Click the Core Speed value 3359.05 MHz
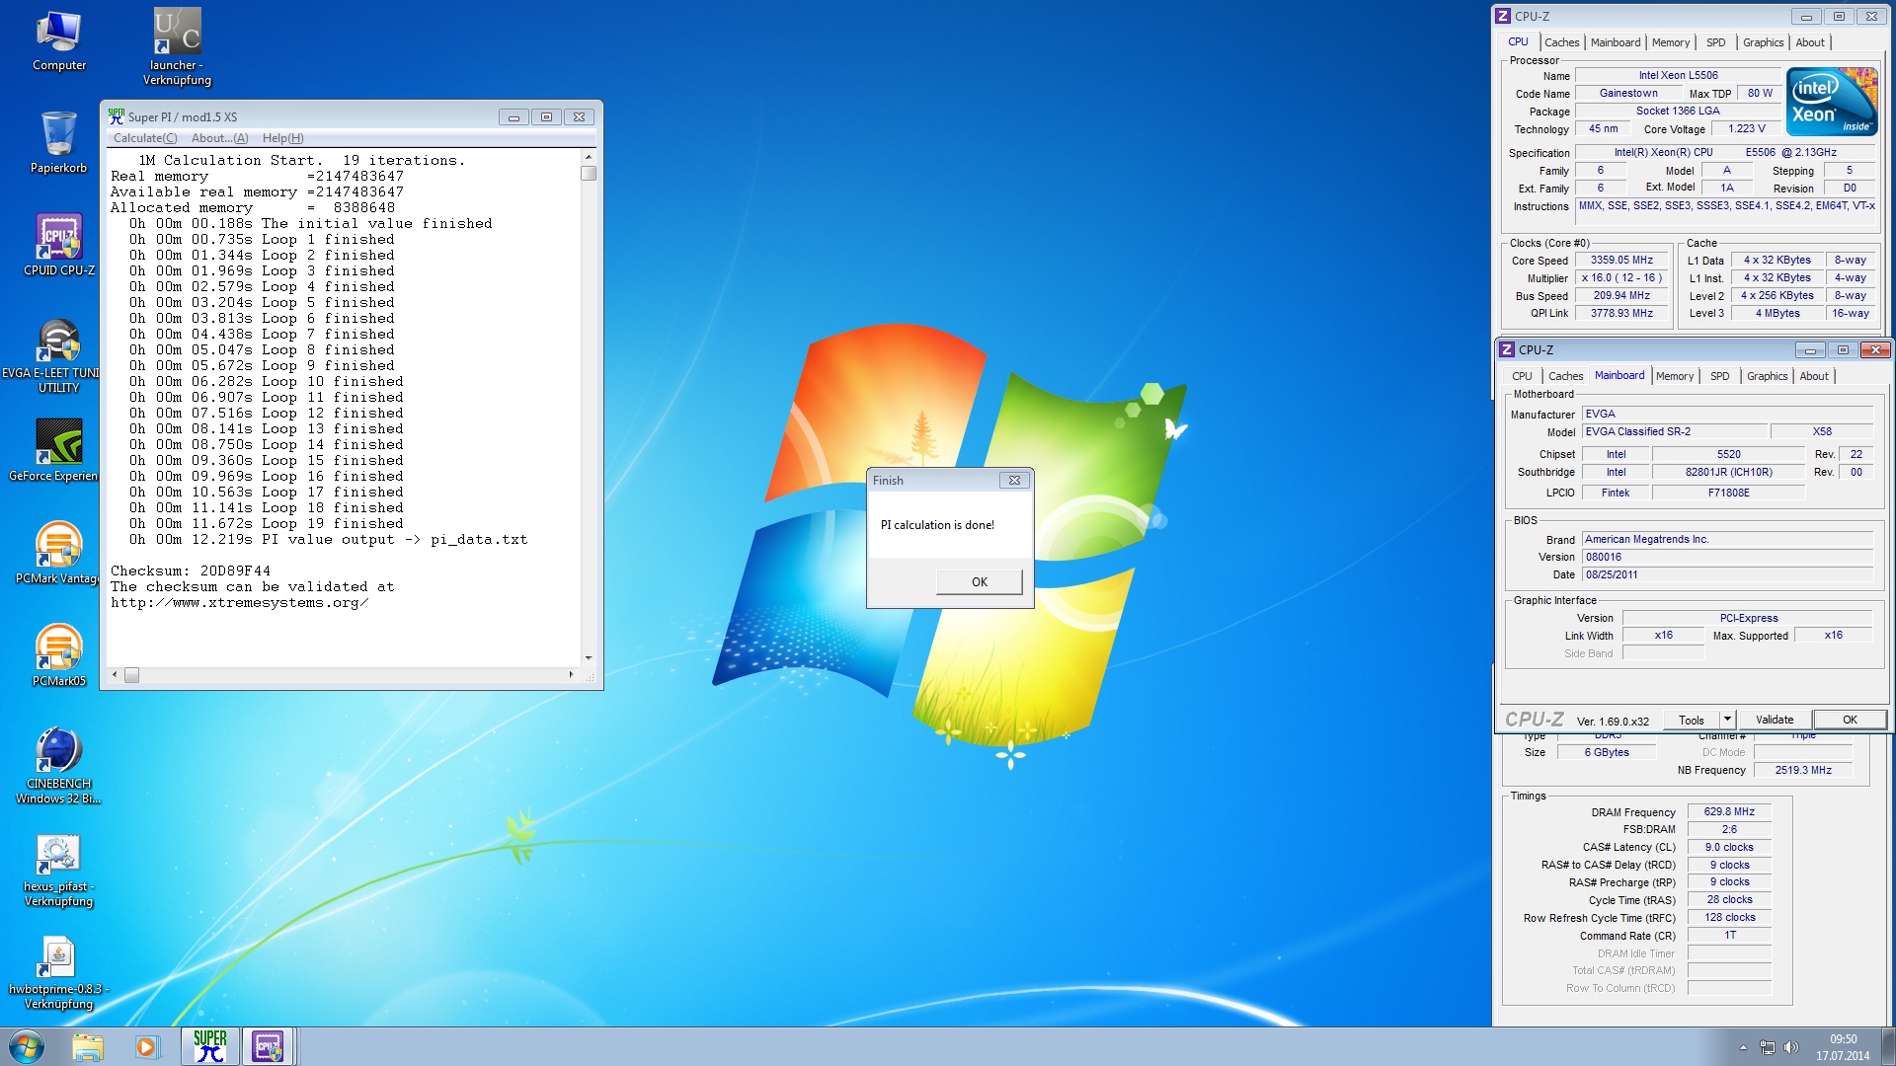 (1621, 261)
